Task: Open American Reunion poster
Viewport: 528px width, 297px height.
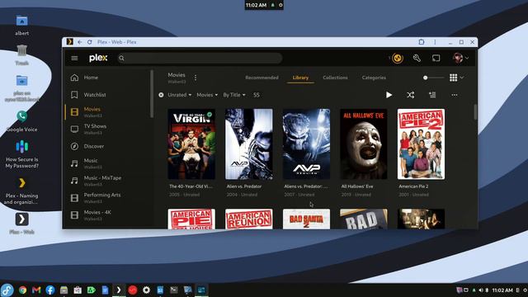Action: pos(249,219)
